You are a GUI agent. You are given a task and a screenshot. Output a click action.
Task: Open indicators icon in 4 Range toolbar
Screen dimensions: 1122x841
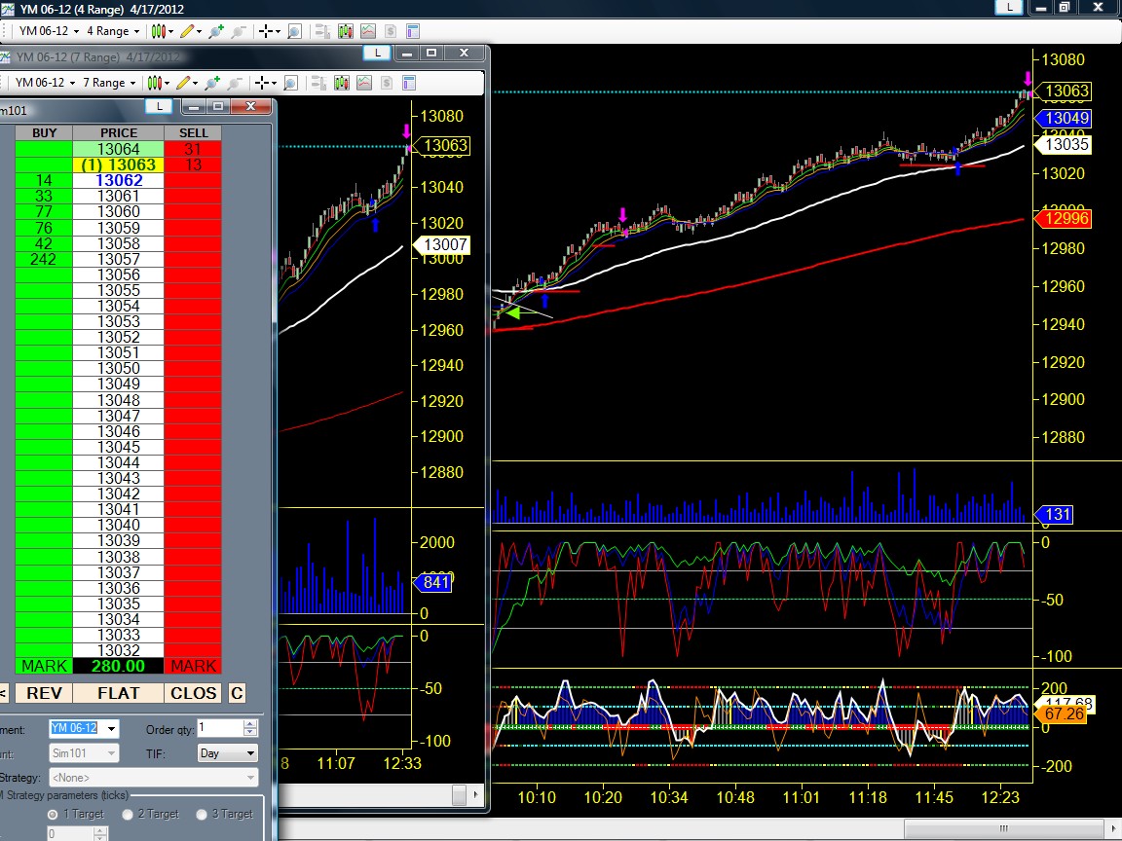click(368, 31)
